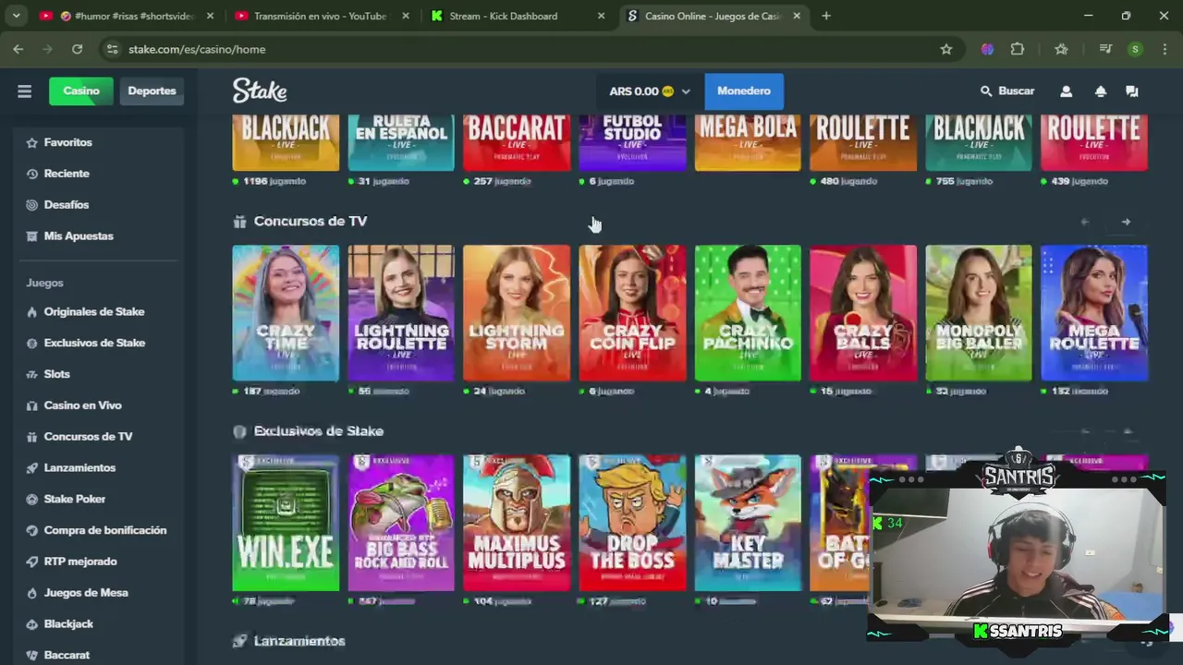Click the Lanzamientos rocket icon in sidebar
The width and height of the screenshot is (1183, 665).
click(32, 468)
